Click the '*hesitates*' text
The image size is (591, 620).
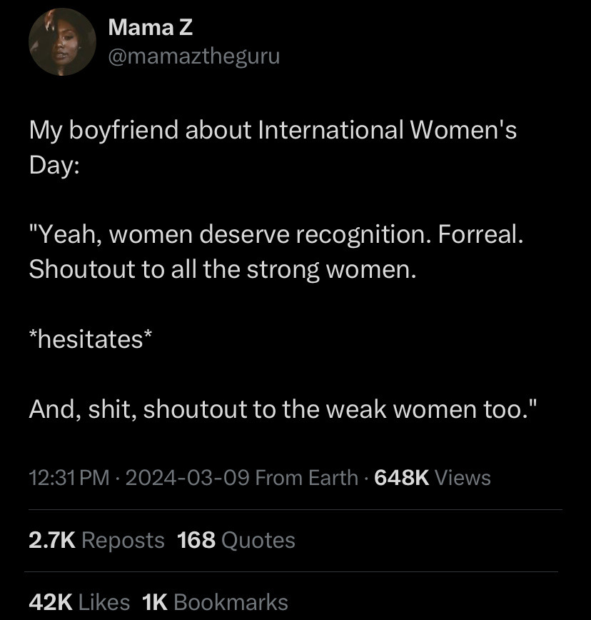coord(90,340)
